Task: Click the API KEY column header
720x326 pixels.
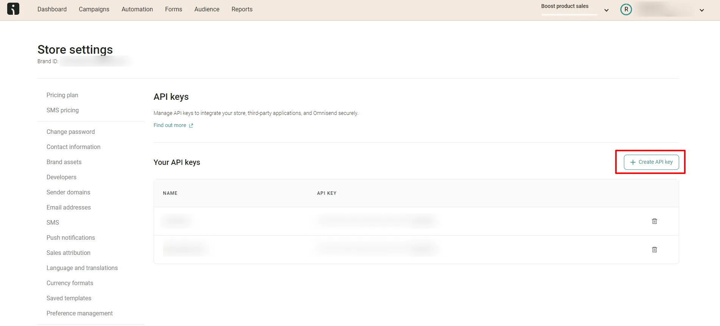Action: (327, 193)
